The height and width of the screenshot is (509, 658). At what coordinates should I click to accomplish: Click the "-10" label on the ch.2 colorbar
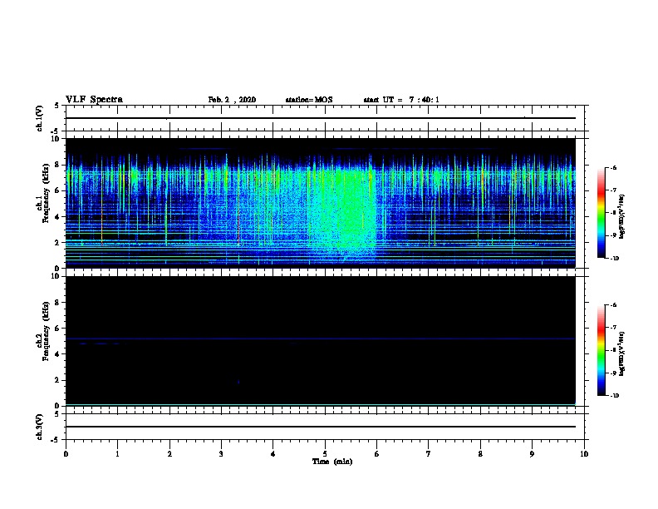[x=614, y=396]
